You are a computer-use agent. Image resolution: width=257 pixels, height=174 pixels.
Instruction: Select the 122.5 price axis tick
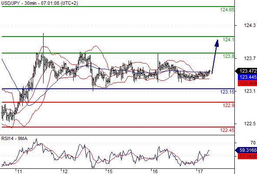[250, 124]
